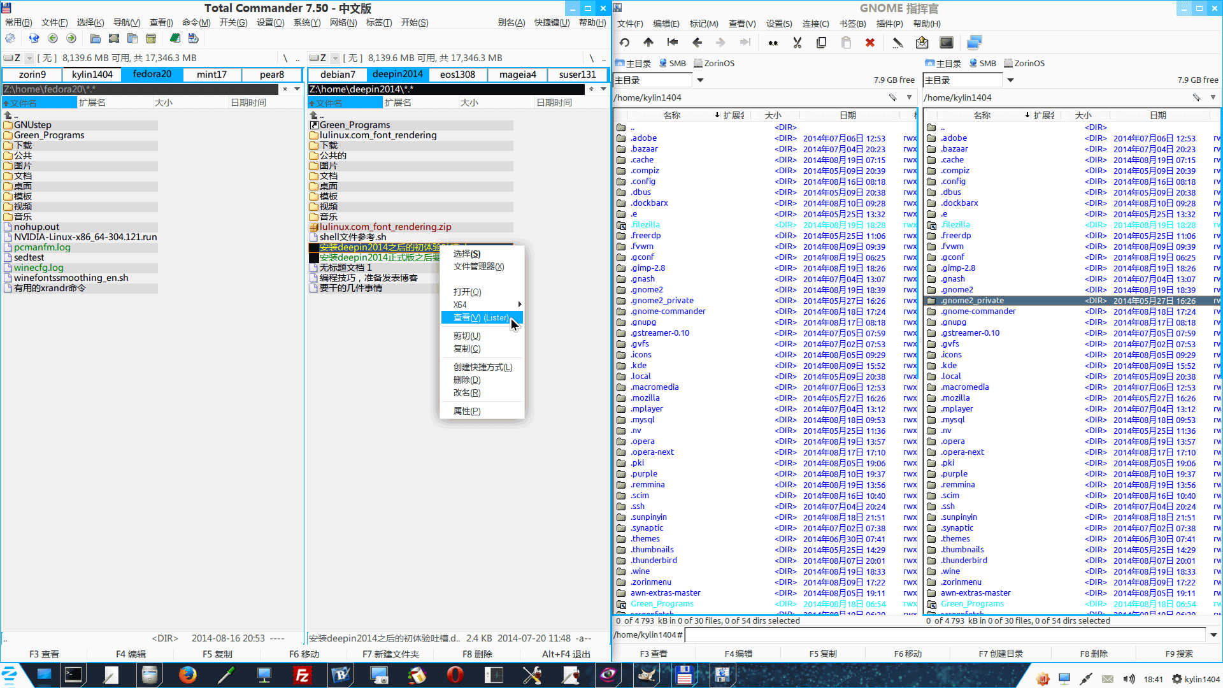Screen dimensions: 1223x688
Task: Open Opera from the taskbar
Action: (455, 675)
